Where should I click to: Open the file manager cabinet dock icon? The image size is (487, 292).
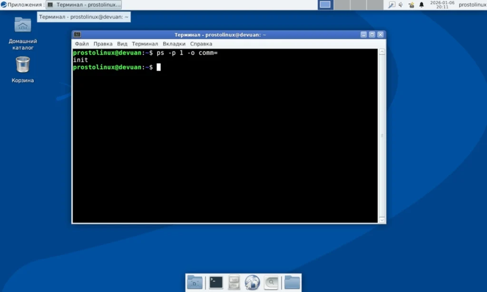[x=234, y=282]
